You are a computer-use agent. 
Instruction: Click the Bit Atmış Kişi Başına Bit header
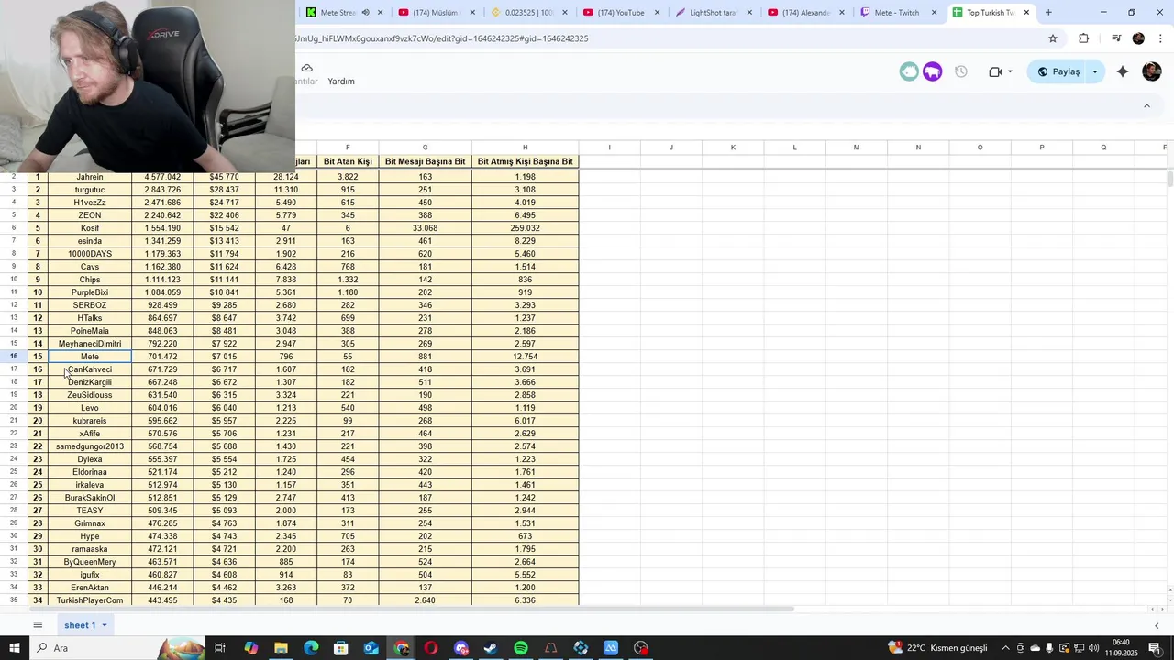pos(526,161)
